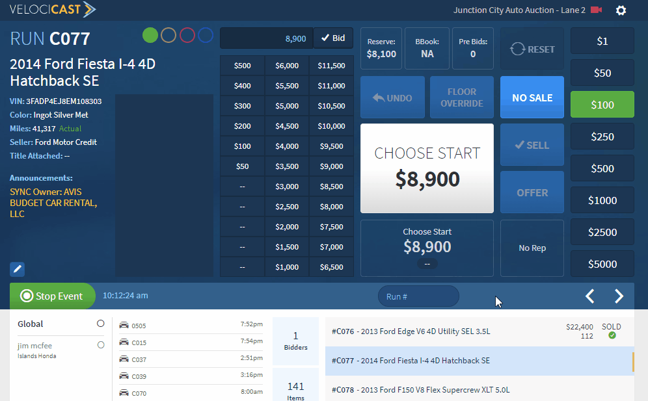
Task: Pick the $1,000 bid grid cell
Action: coord(287,266)
